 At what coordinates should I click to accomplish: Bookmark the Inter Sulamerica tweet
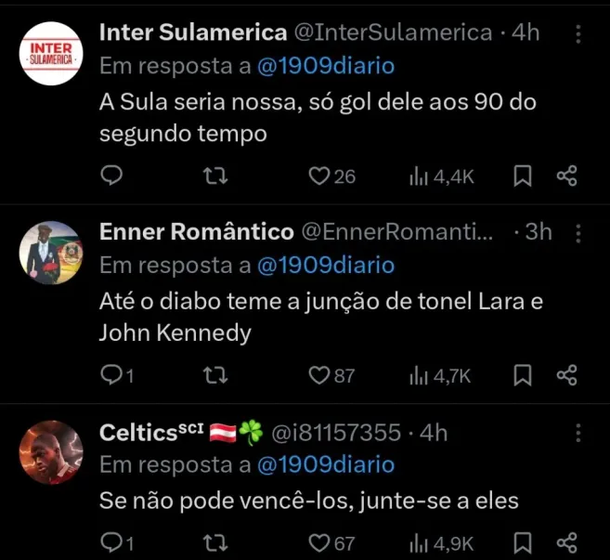point(523,176)
